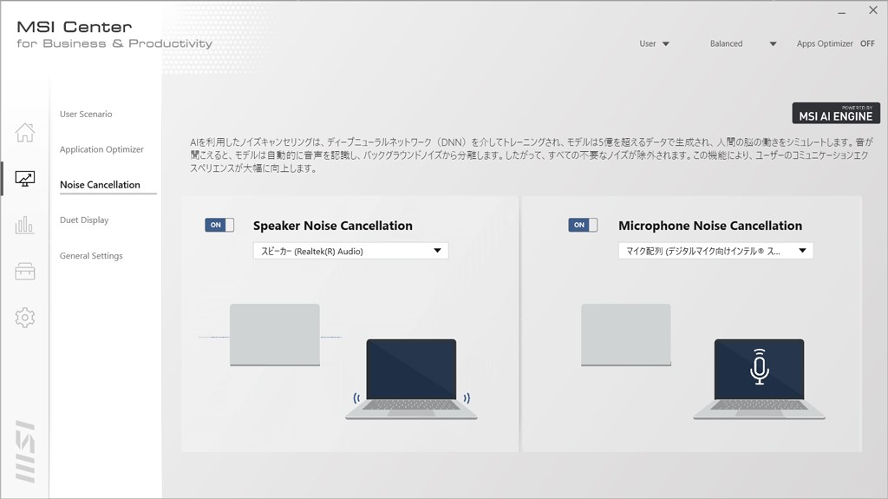Click the MSI AI Engine badge
The width and height of the screenshot is (888, 499).
pos(836,113)
